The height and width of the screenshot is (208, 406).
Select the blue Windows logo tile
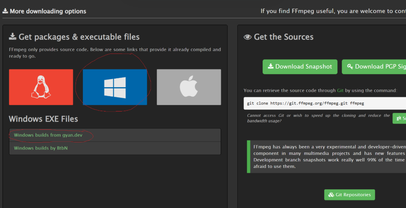115,87
